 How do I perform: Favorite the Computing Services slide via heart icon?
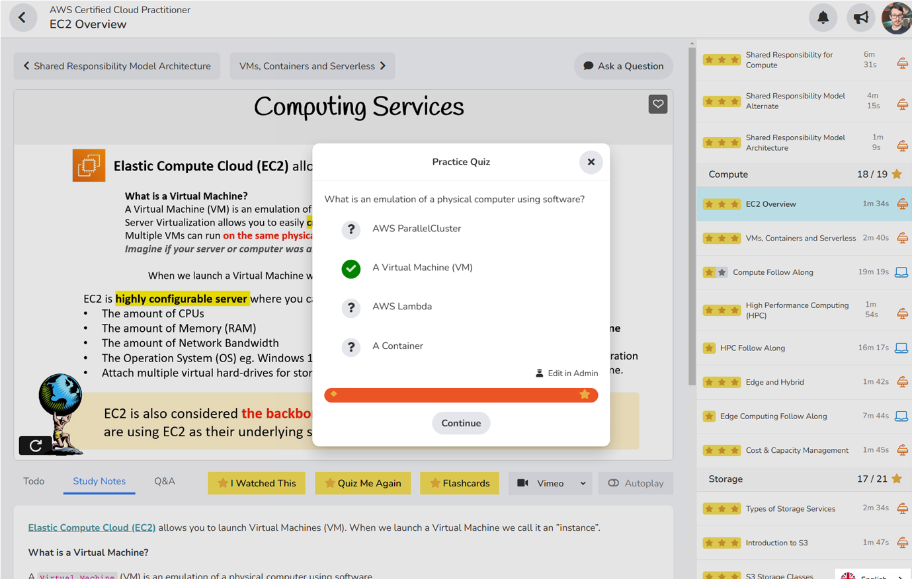[657, 104]
